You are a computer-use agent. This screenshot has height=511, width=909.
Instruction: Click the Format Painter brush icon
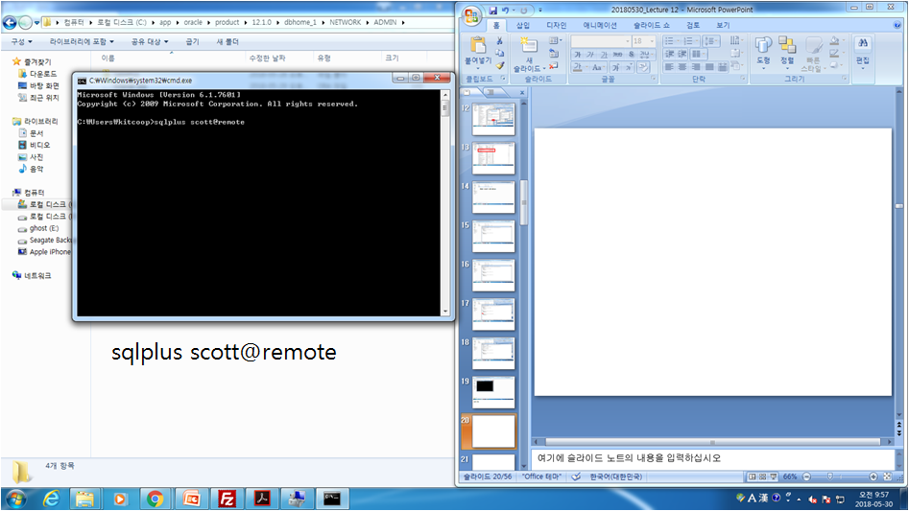tap(500, 65)
